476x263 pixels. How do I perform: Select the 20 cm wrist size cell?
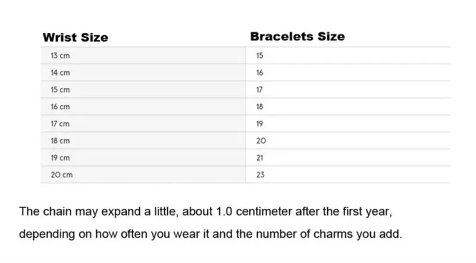tap(61, 175)
